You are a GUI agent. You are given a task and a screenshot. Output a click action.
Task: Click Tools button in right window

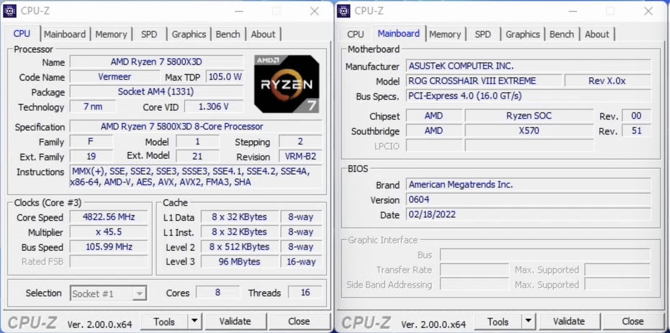pos(498,321)
